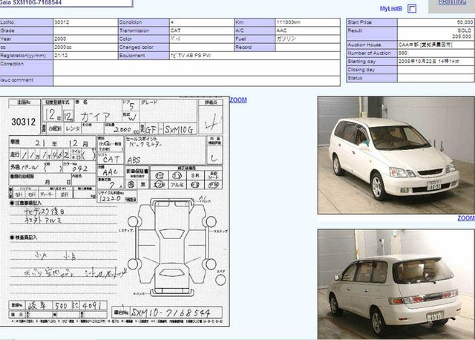Viewport: 475px width, 340px height.
Task: Click the Fuel label cell
Action: 255,39
